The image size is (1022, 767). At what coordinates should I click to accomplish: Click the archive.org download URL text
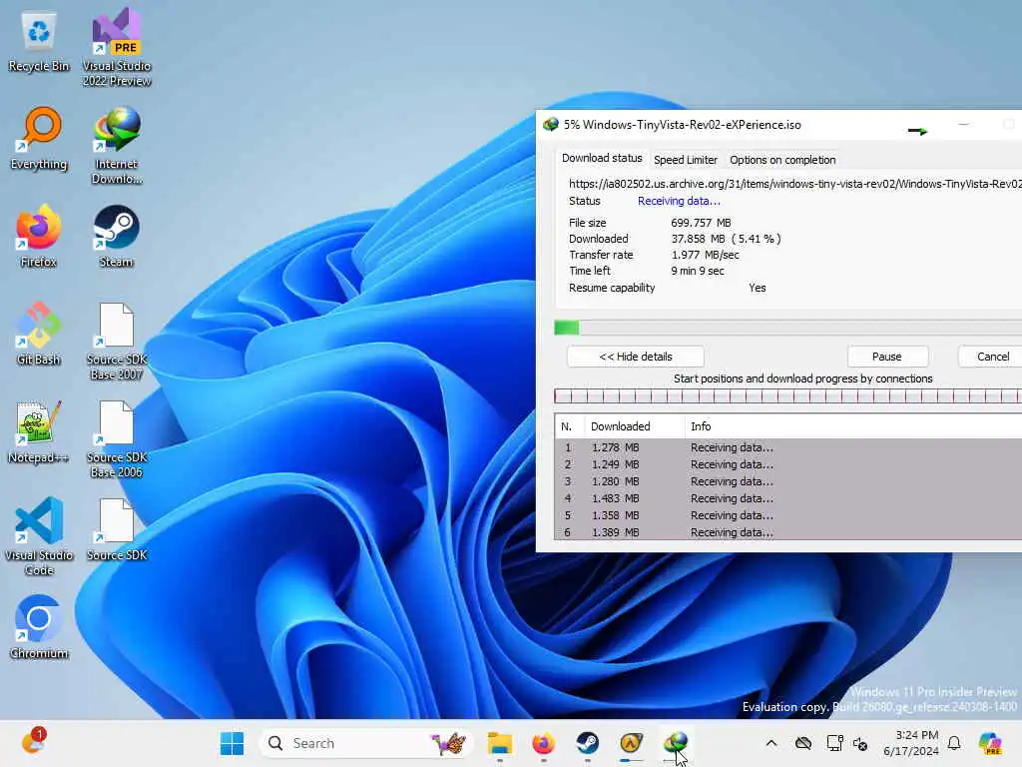795,184
